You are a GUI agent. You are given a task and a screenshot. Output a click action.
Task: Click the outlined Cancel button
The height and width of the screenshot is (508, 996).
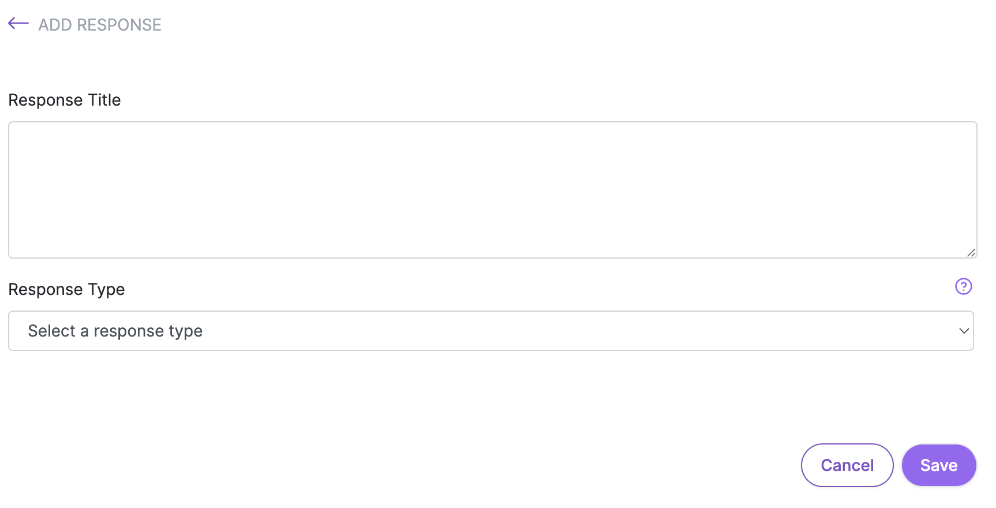[847, 465]
